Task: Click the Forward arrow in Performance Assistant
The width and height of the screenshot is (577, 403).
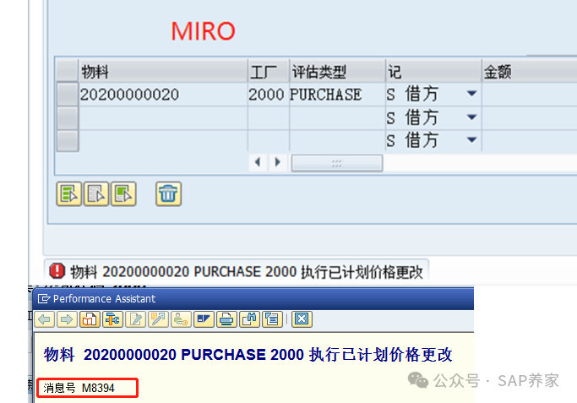Action: tap(67, 319)
